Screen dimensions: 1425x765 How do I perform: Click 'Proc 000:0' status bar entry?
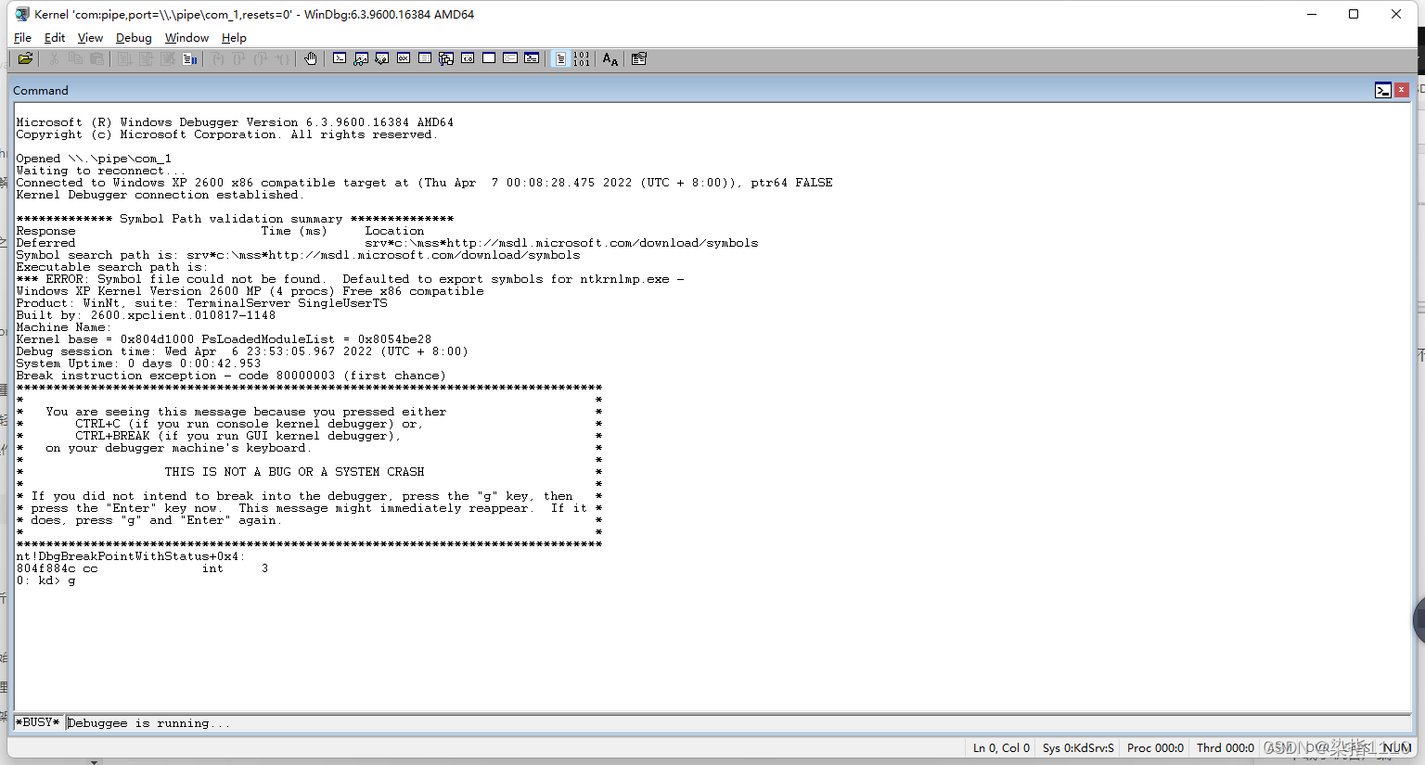pyautogui.click(x=1155, y=747)
